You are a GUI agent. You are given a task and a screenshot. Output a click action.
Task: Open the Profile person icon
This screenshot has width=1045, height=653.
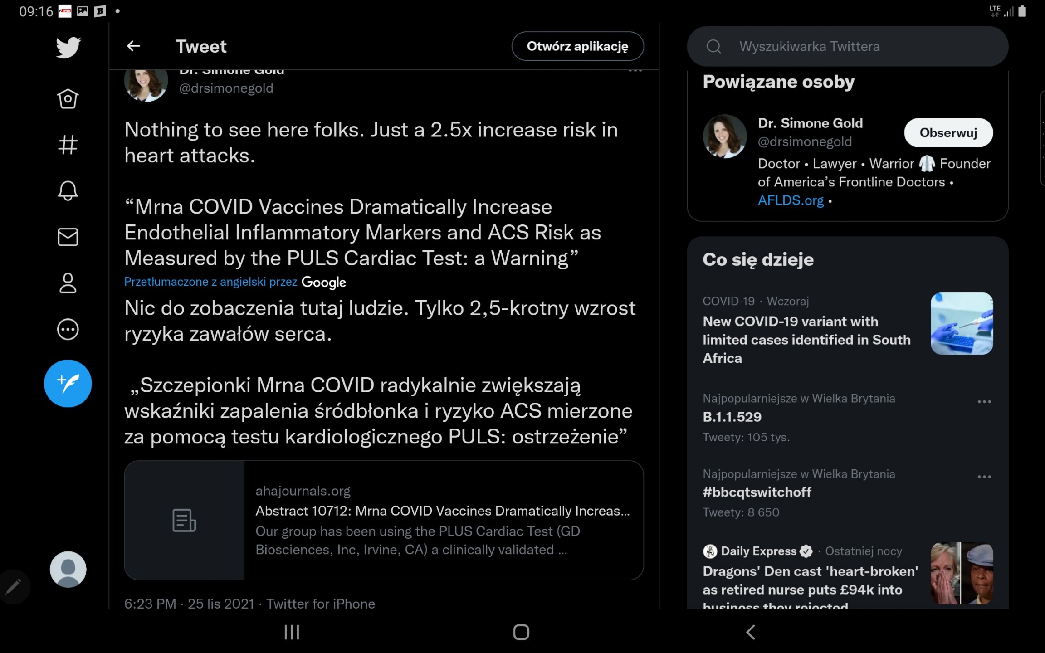tap(68, 283)
